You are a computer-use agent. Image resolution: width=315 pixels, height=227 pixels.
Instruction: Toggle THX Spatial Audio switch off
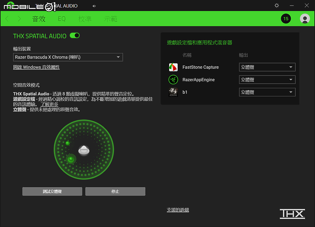(75, 35)
